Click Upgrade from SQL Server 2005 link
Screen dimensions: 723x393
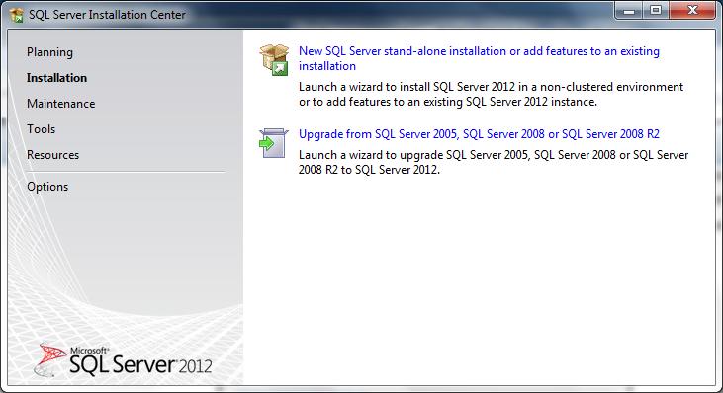click(479, 134)
